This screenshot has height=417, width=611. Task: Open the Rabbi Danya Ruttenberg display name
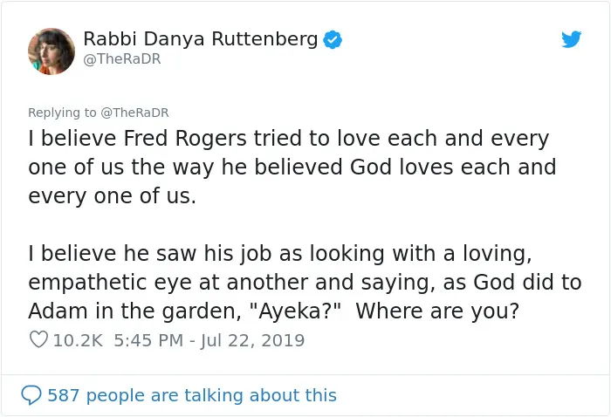point(201,39)
